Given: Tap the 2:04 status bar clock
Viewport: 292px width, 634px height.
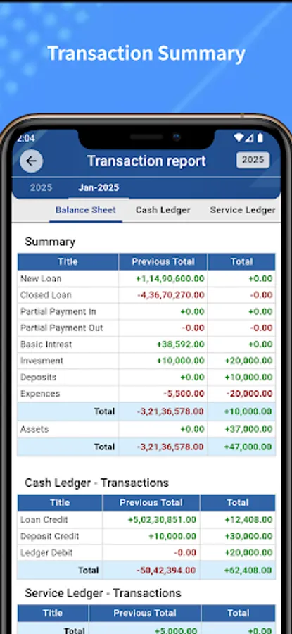Looking at the screenshot, I should point(26,138).
